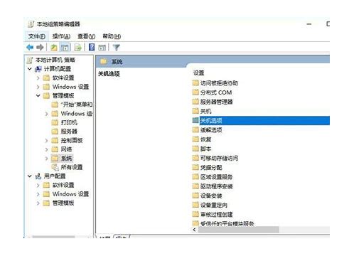Click the 访问被拒绝协助 folder icon
Image resolution: width=354 pixels, height=256 pixels.
tap(195, 82)
